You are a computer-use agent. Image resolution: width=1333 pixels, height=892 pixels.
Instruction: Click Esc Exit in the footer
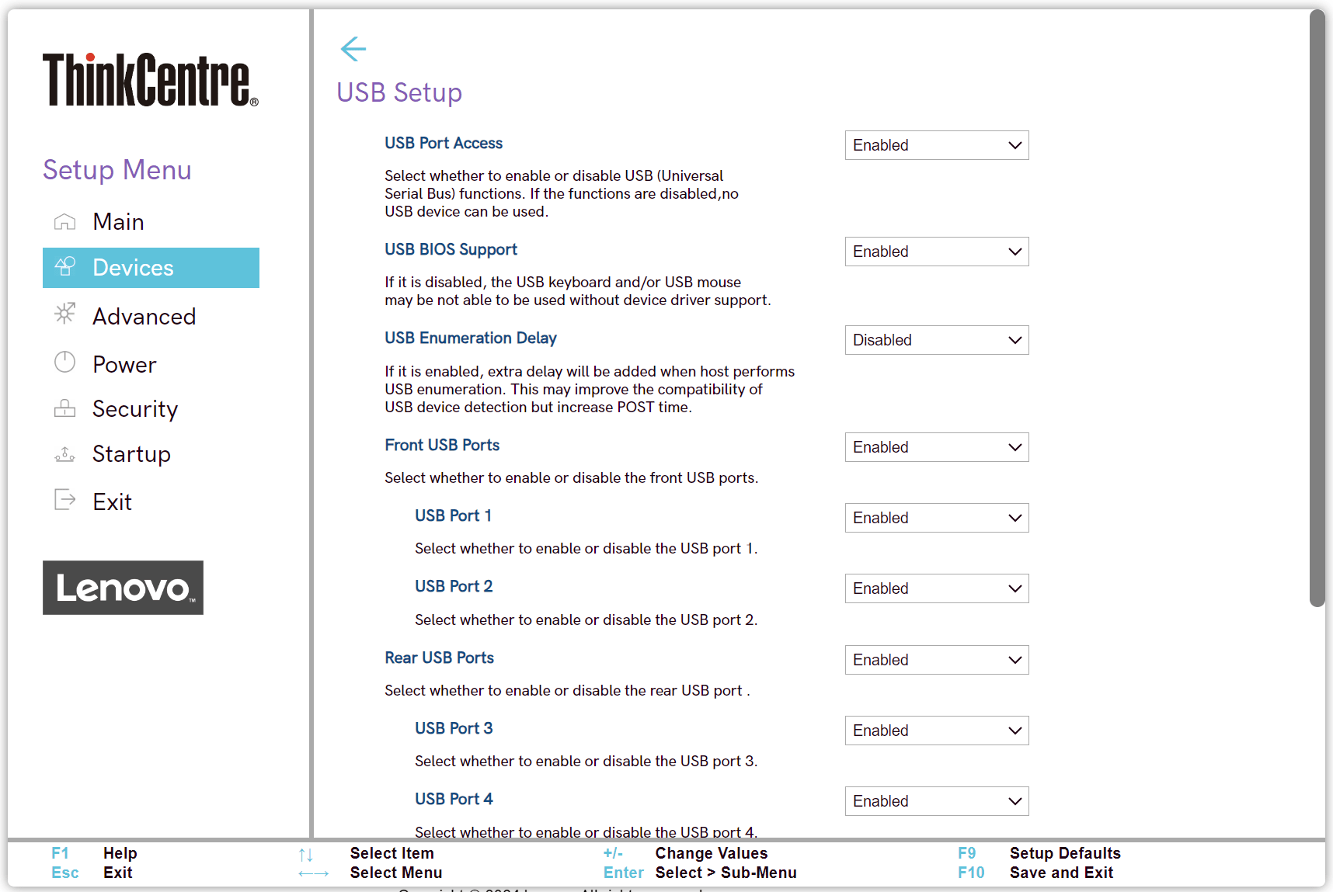(x=92, y=873)
